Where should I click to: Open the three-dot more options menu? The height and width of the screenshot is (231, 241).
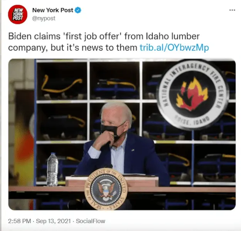point(232,10)
